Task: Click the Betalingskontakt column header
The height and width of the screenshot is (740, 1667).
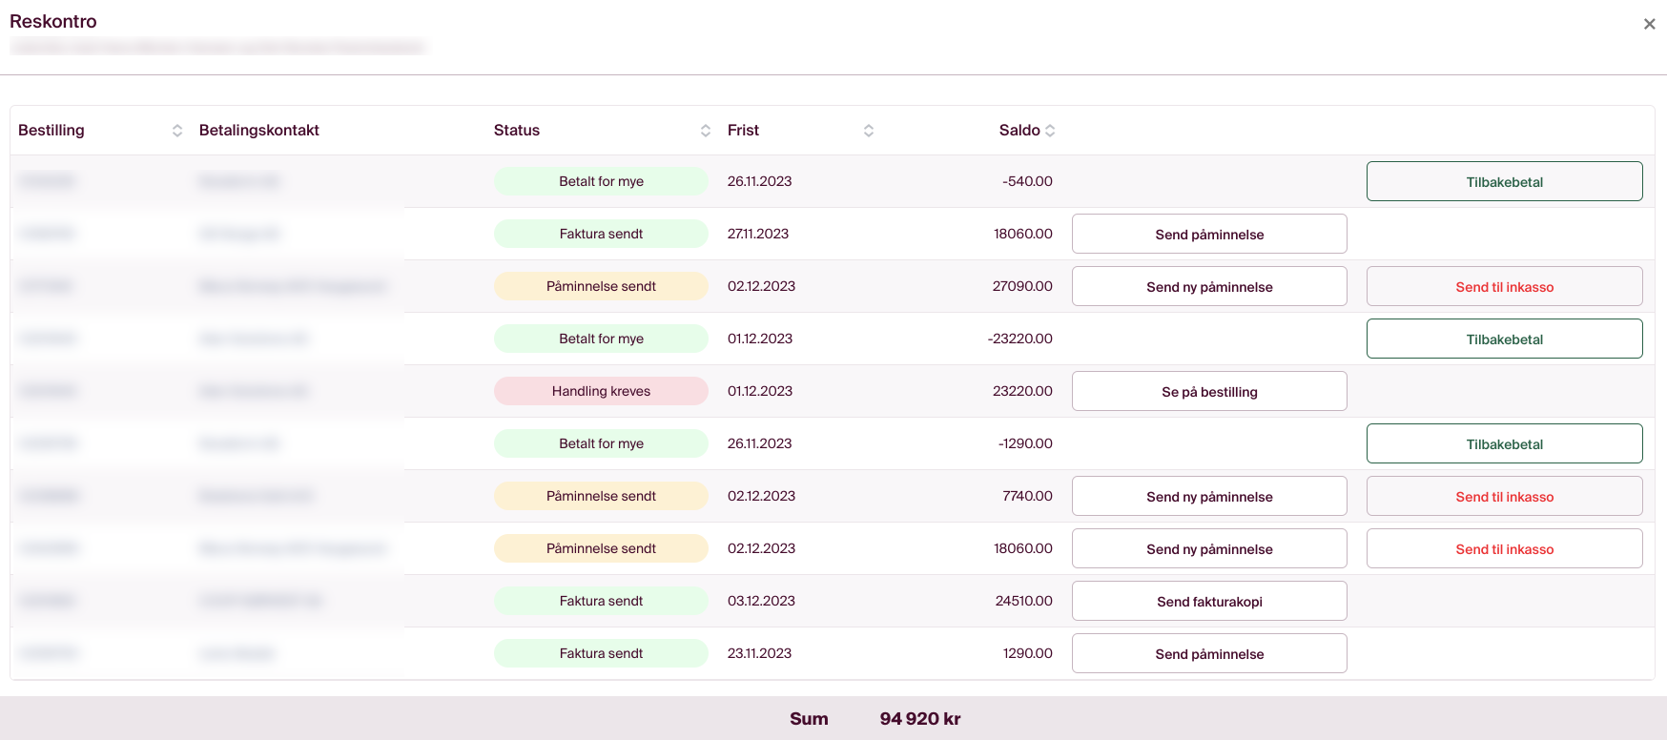Action: tap(259, 131)
